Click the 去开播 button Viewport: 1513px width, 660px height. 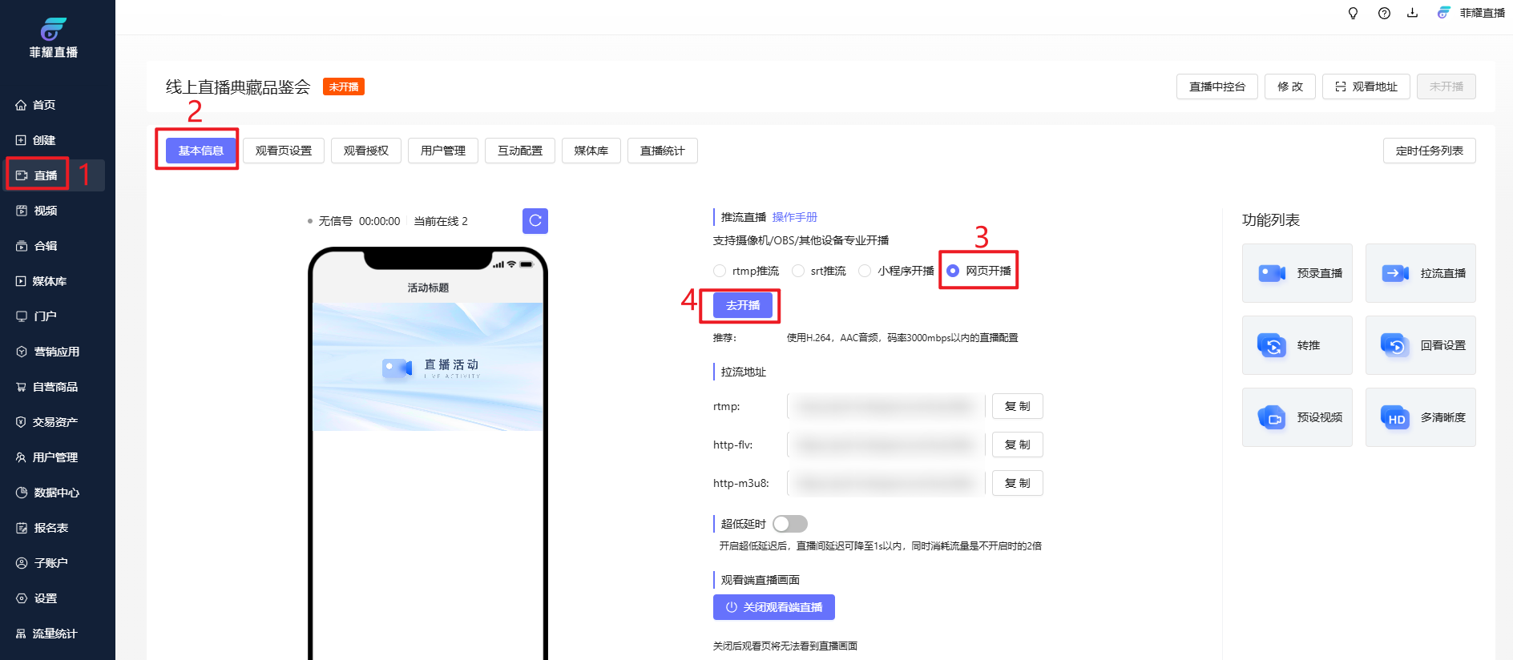click(x=743, y=305)
